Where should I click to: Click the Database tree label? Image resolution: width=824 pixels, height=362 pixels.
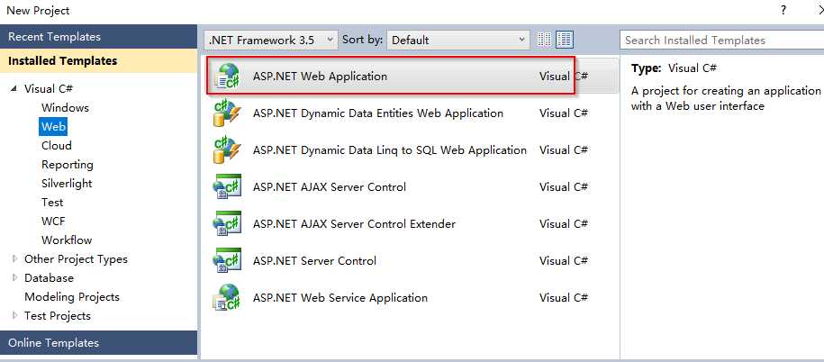(x=49, y=278)
